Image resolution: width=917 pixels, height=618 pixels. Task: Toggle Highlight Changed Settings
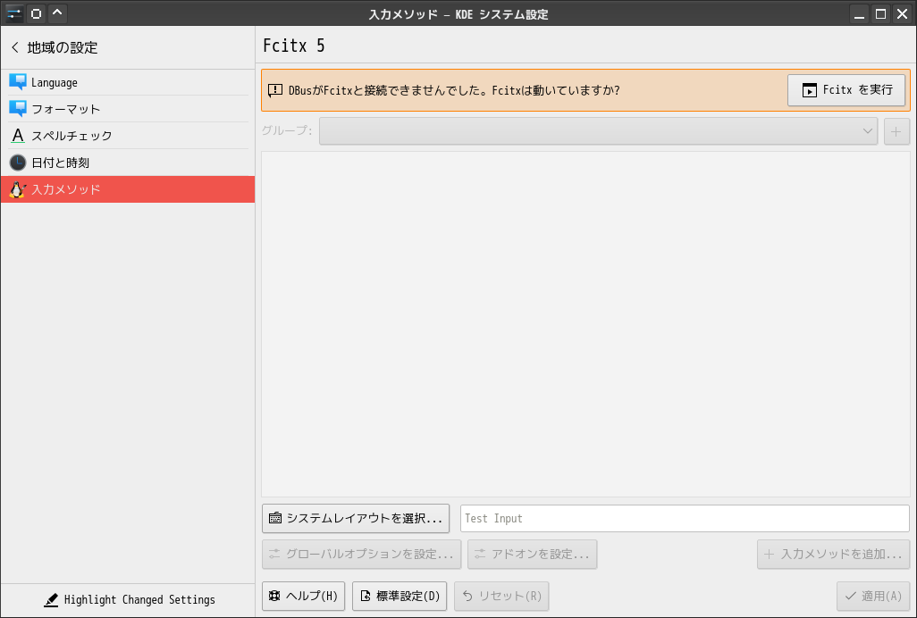point(130,600)
